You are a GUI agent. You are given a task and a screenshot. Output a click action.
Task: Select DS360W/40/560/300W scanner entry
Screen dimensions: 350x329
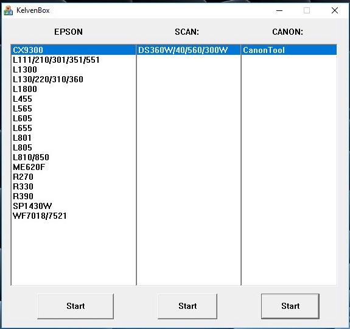pyautogui.click(x=189, y=50)
